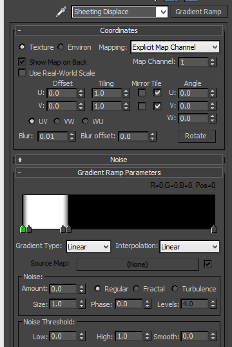This screenshot has width=232, height=347.
Task: Select the white flag at gradient end
Action: [214, 229]
